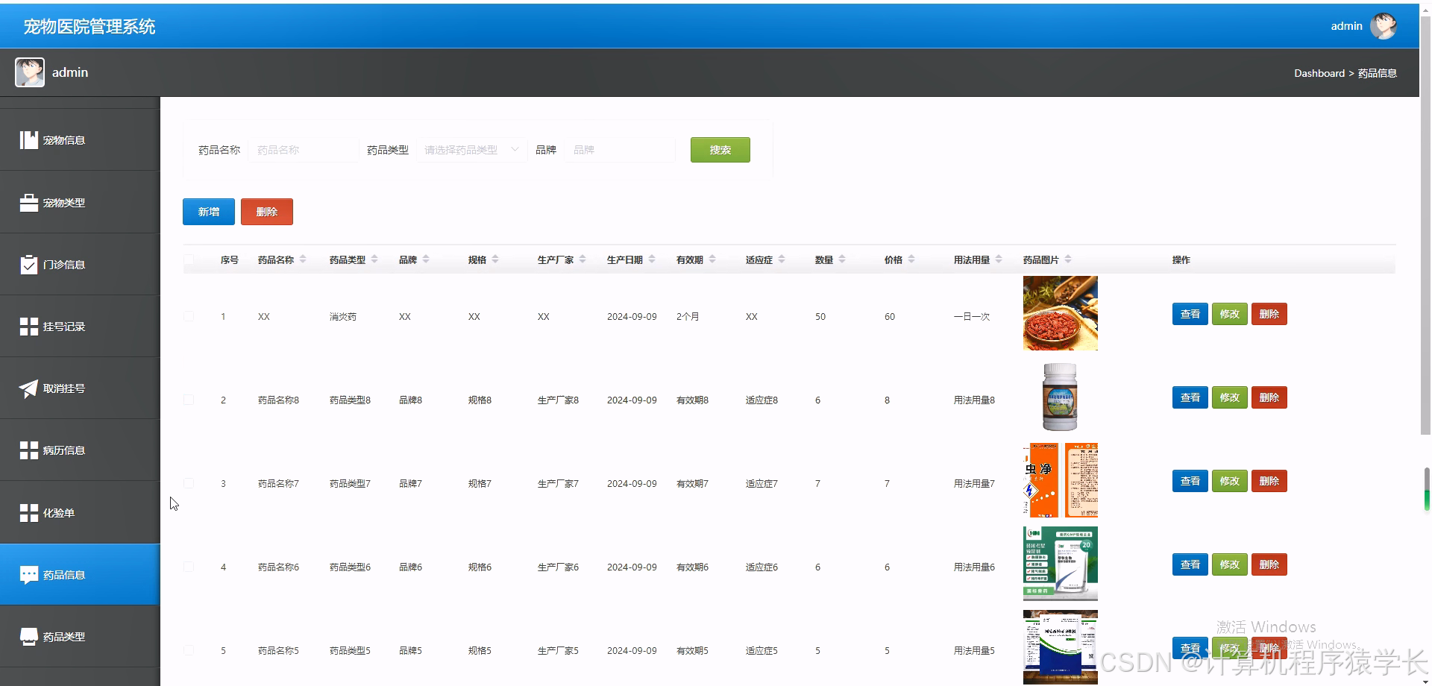
Task: Go to 挂号记录 menu item
Action: pos(80,327)
